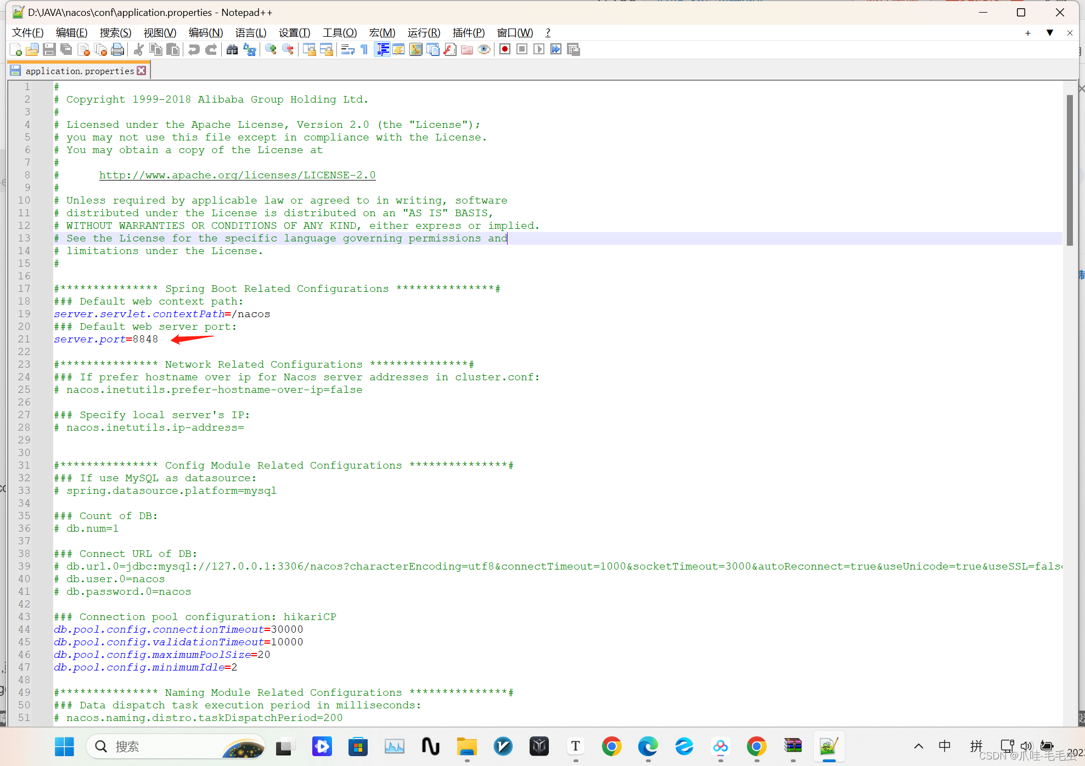The width and height of the screenshot is (1085, 766).
Task: Click the Windows Start button
Action: (x=64, y=746)
